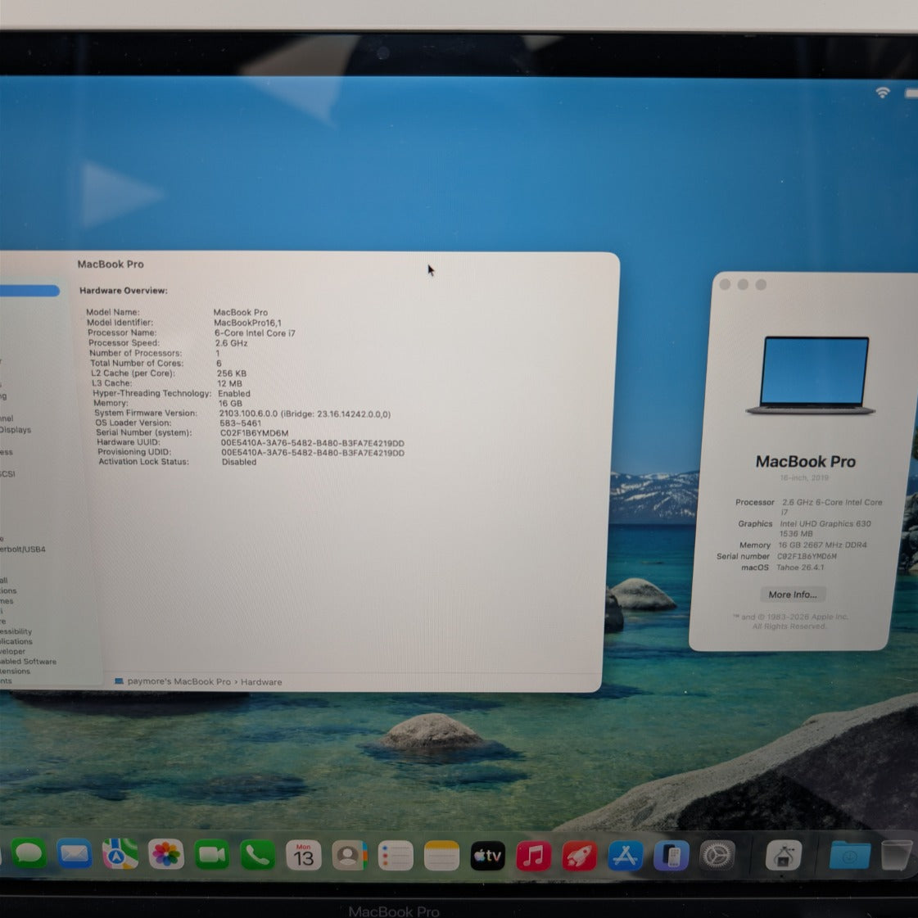Launch Mail from the Dock
Image resolution: width=918 pixels, height=918 pixels.
click(74, 854)
